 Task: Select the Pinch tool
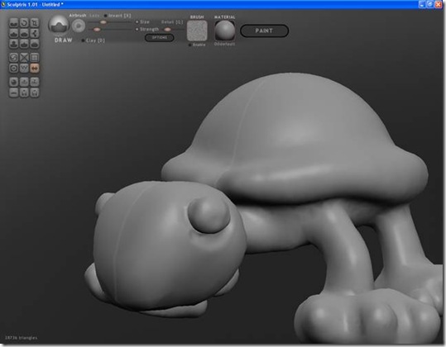tap(24, 44)
